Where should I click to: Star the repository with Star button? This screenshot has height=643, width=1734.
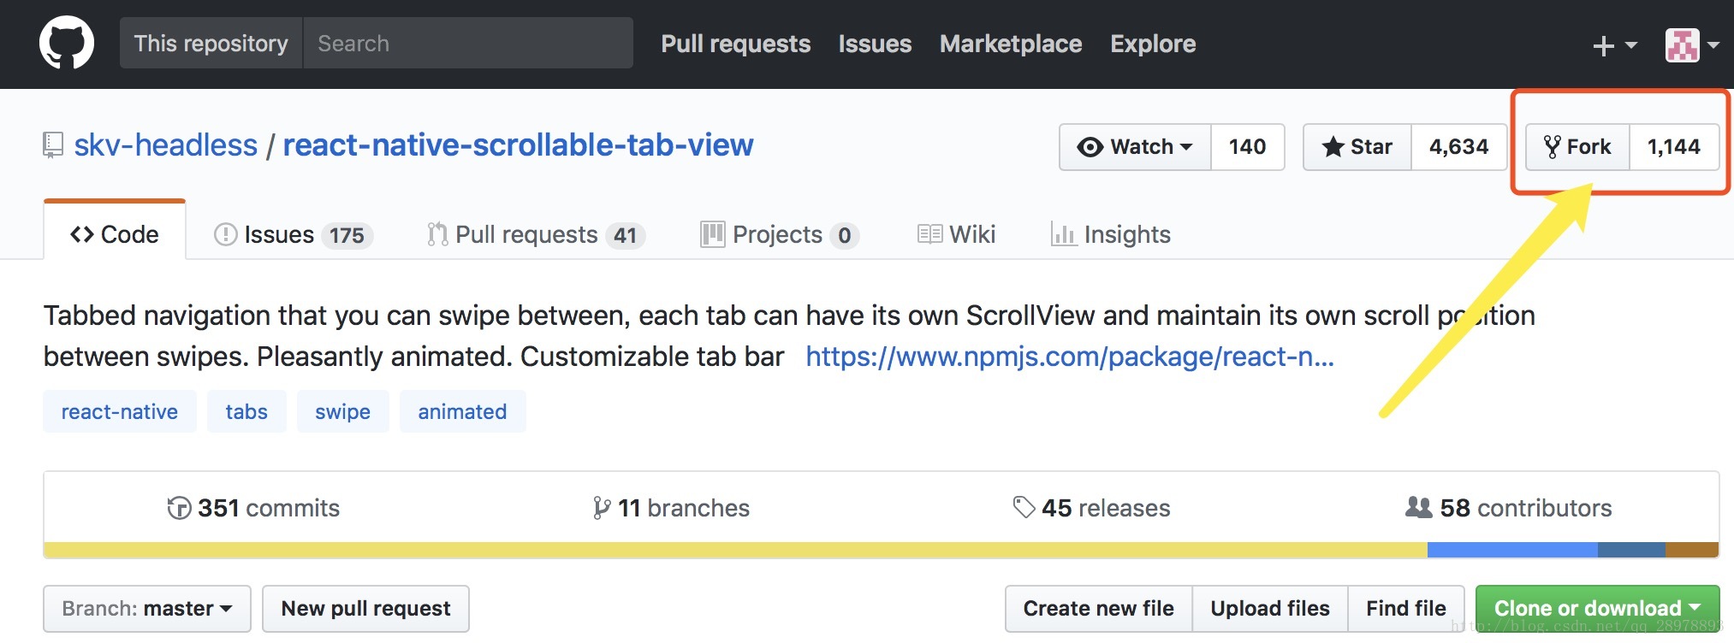1357,147
